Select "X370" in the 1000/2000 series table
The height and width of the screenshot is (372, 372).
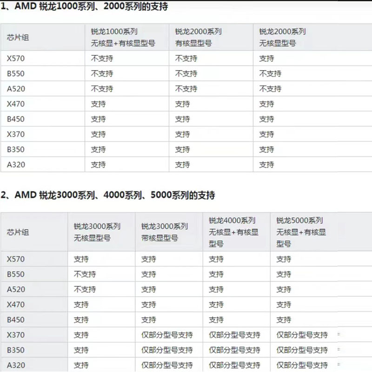coord(16,134)
